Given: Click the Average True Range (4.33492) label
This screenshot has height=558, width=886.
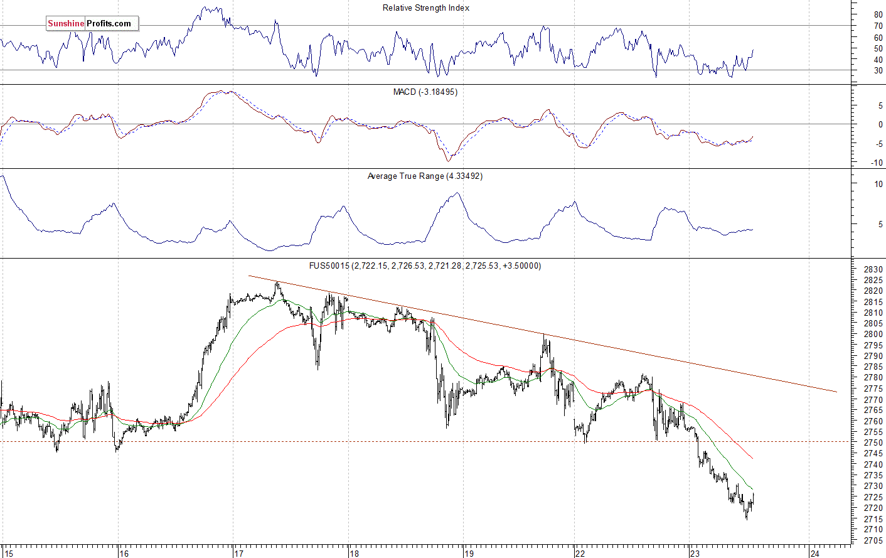Looking at the screenshot, I should [x=425, y=176].
